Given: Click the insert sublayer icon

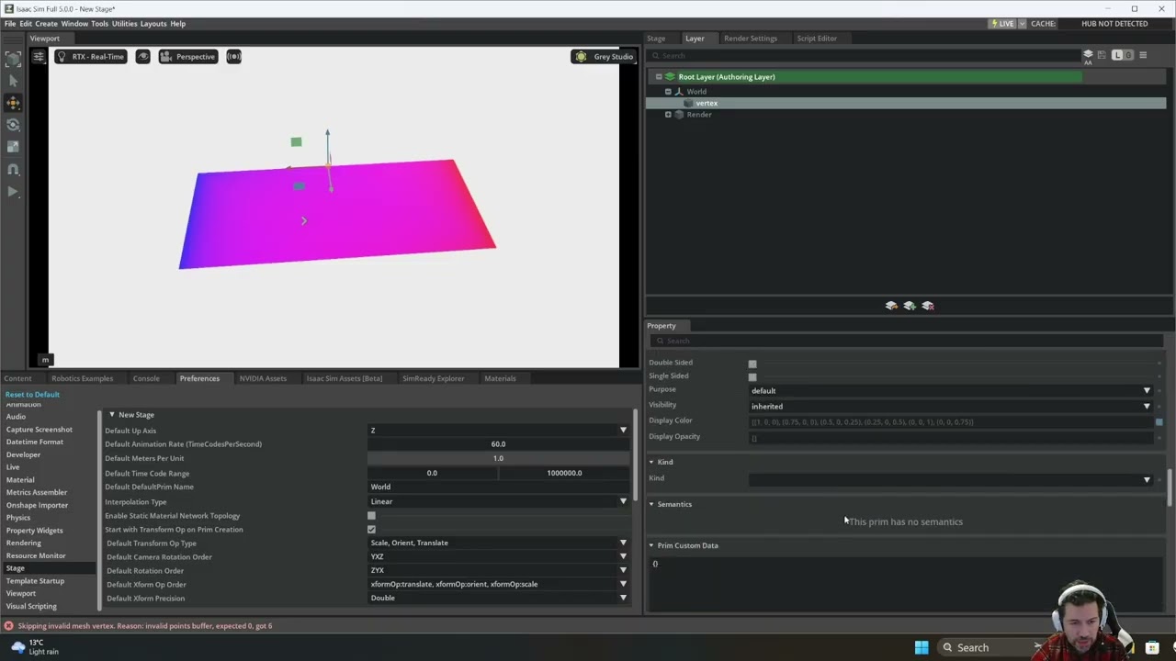Looking at the screenshot, I should pyautogui.click(x=891, y=306).
